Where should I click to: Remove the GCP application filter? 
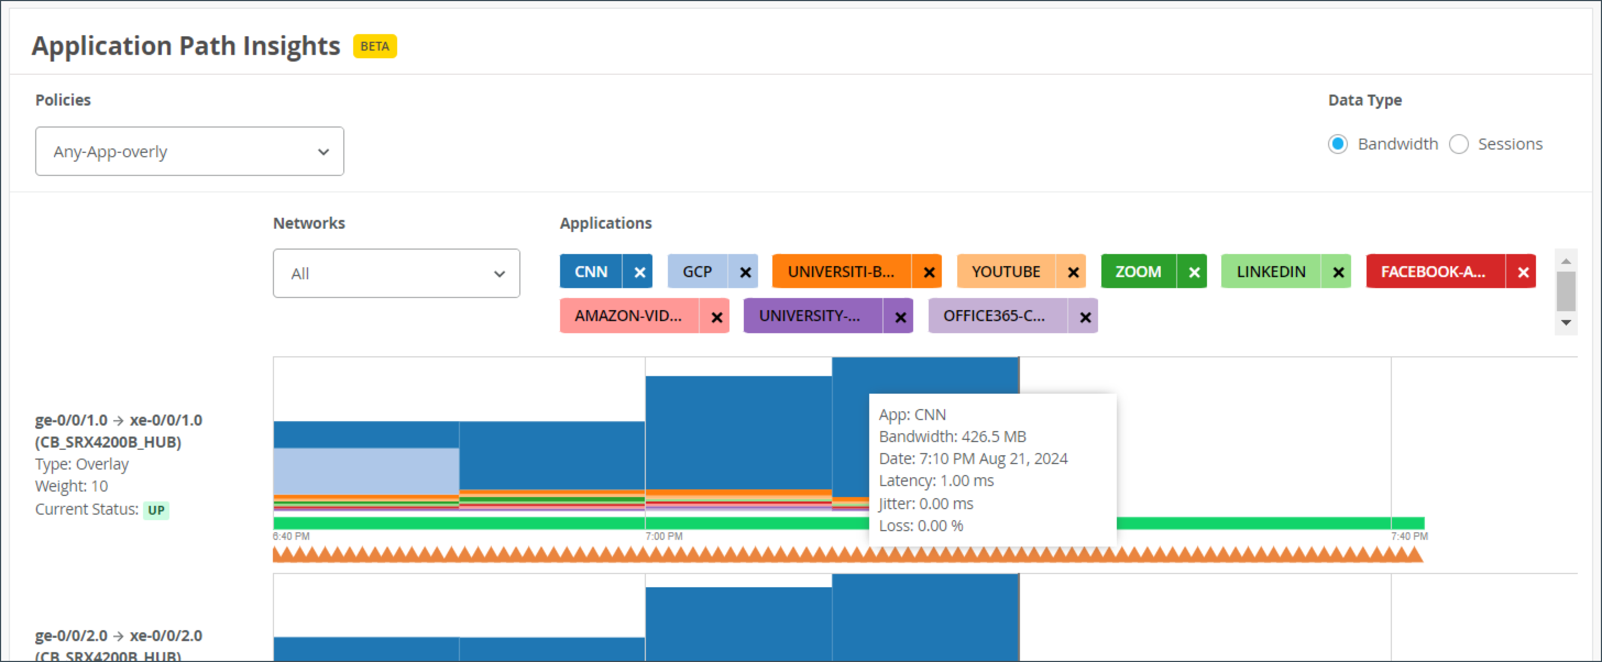pyautogui.click(x=744, y=272)
